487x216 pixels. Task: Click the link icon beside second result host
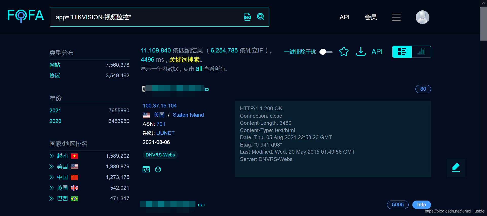tap(201, 205)
